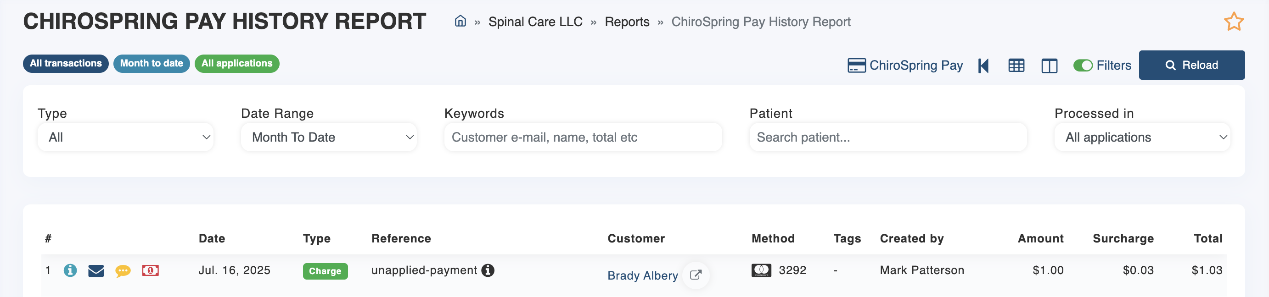The height and width of the screenshot is (297, 1269).
Task: Toggle the Filters switch off
Action: click(1082, 66)
